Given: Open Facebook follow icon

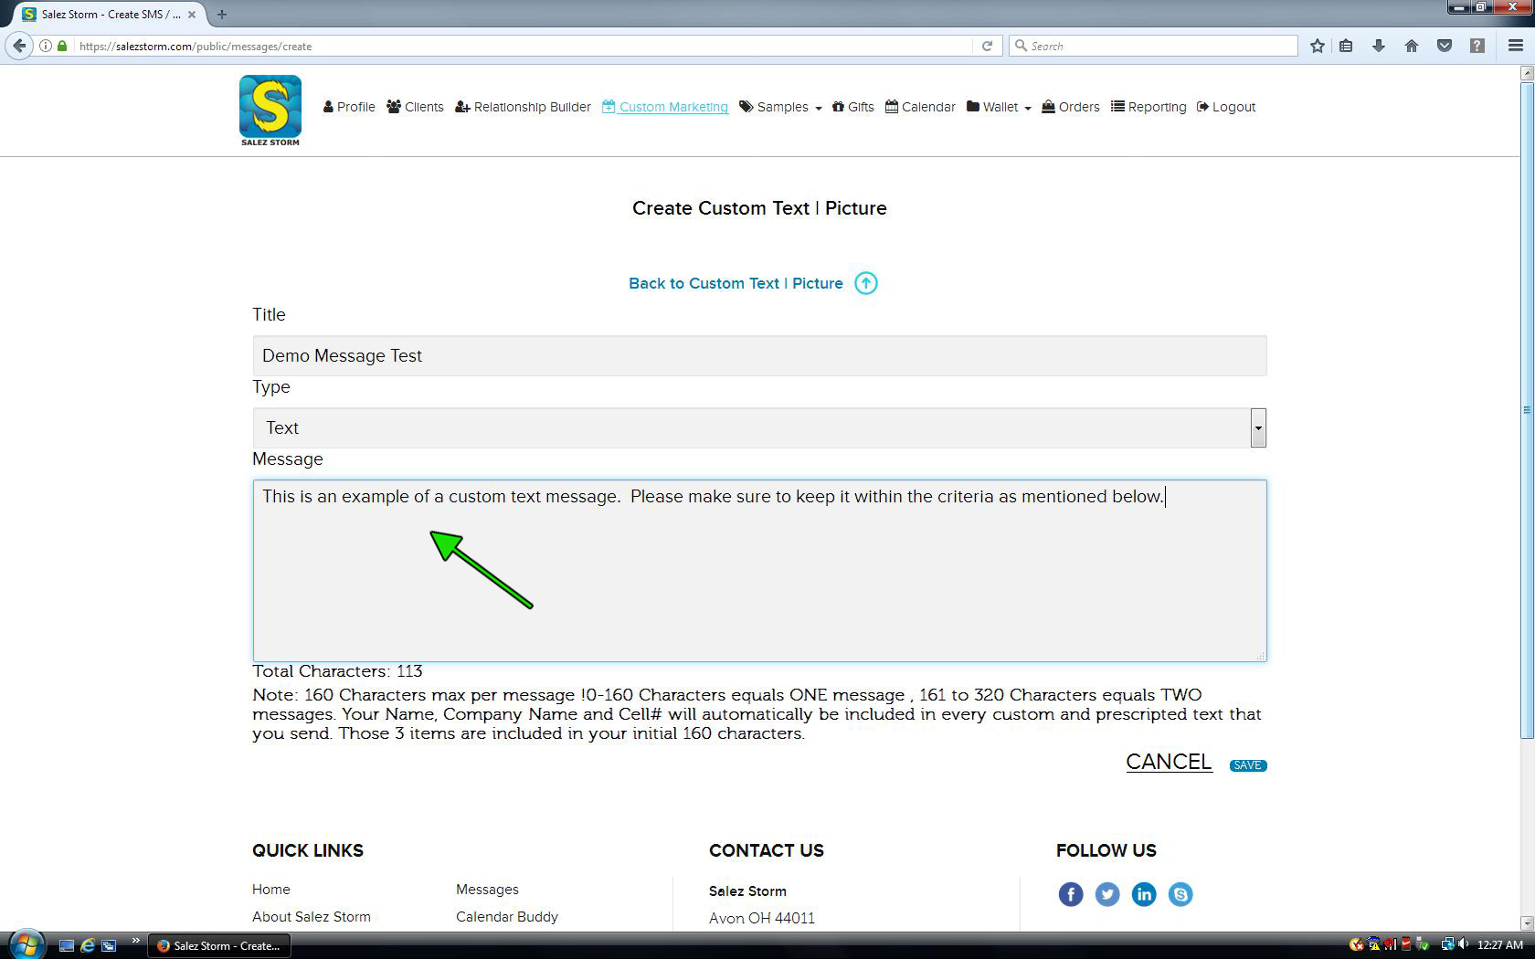Looking at the screenshot, I should coord(1070,894).
